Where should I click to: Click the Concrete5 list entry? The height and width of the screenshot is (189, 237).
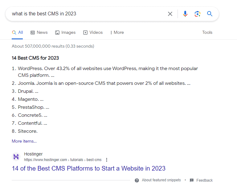click(32, 115)
